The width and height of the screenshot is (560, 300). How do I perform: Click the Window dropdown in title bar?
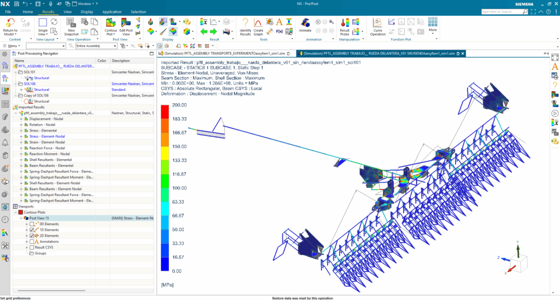coord(85,4)
